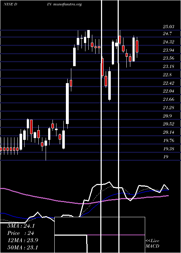The image size is (181, 253).
Task: Open the <<Live MACD link
Action: tap(152, 243)
